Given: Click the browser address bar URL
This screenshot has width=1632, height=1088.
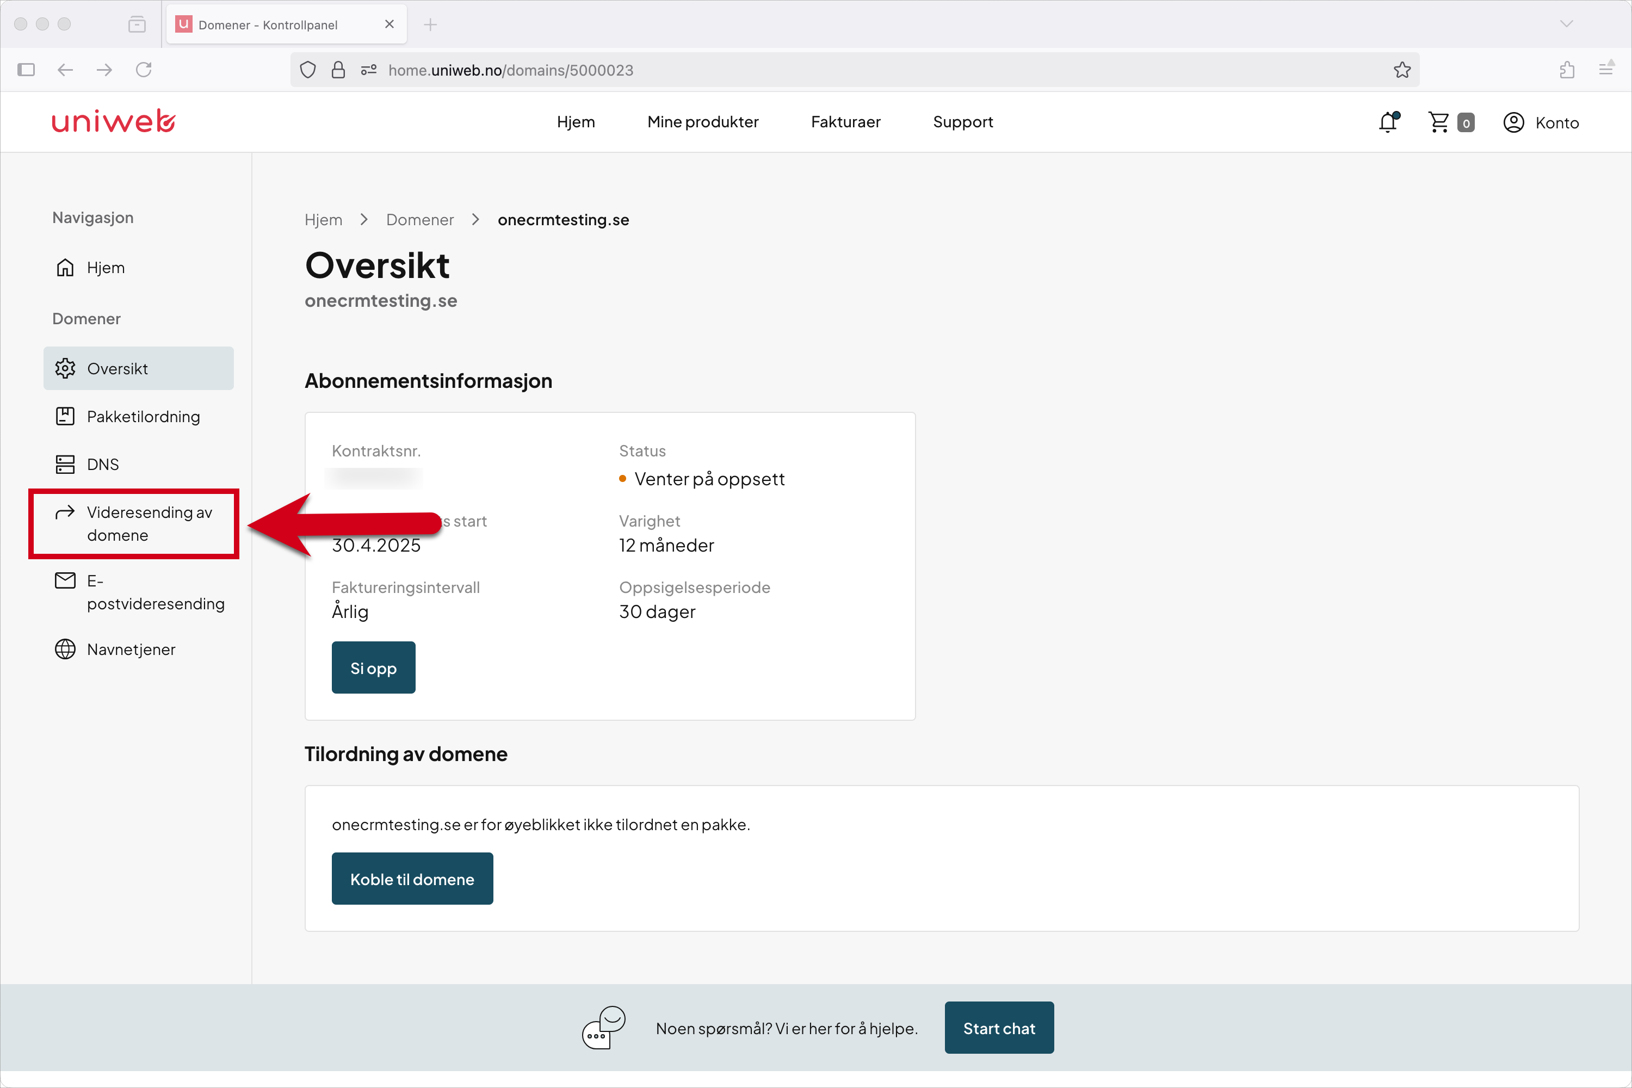Looking at the screenshot, I should point(511,70).
